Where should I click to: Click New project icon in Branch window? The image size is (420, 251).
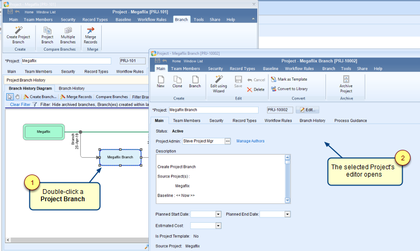tap(161, 80)
